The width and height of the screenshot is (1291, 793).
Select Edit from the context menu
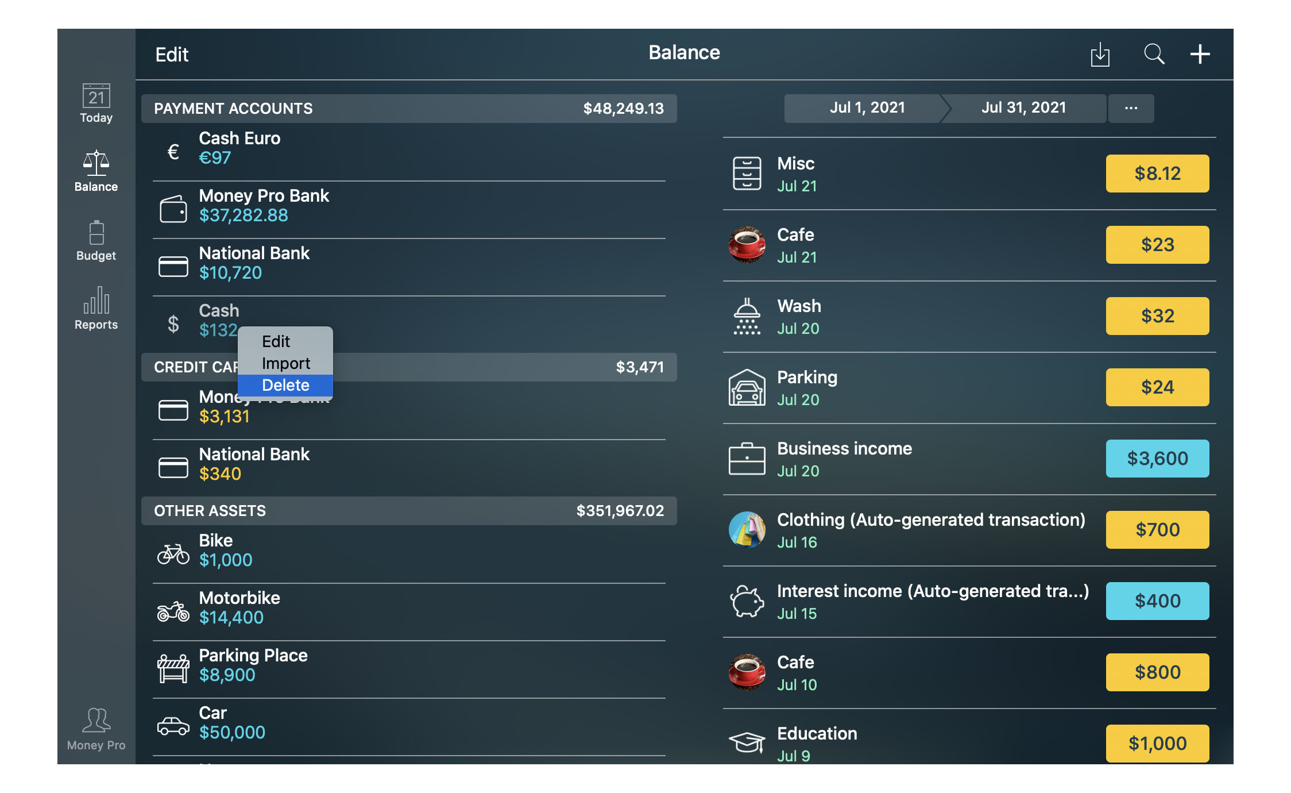[x=276, y=341]
